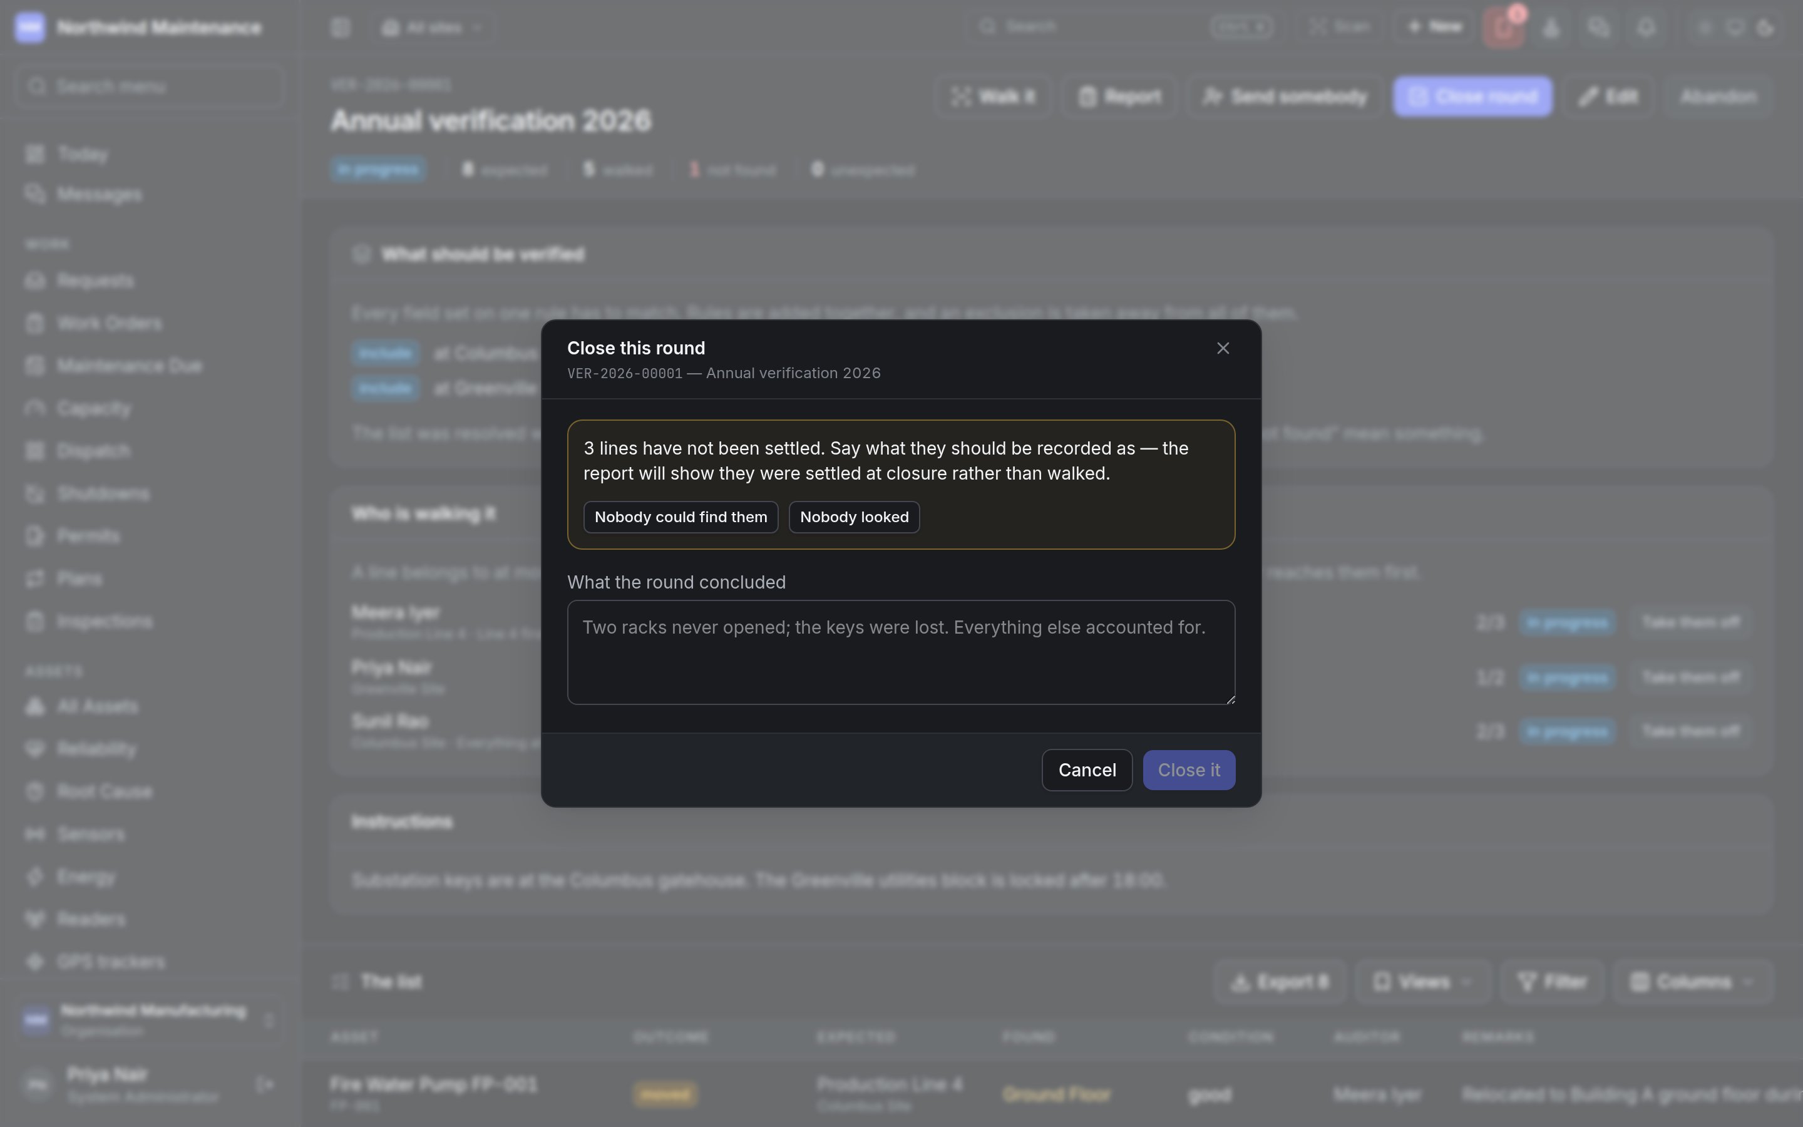The height and width of the screenshot is (1127, 1803).
Task: Open the Filter control above the list
Action: [1553, 982]
